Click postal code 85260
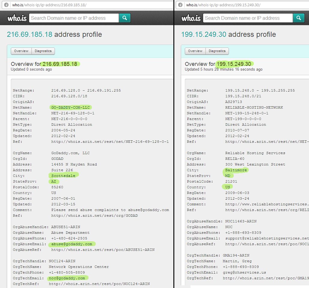This screenshot has width=309, height=288. [x=57, y=187]
